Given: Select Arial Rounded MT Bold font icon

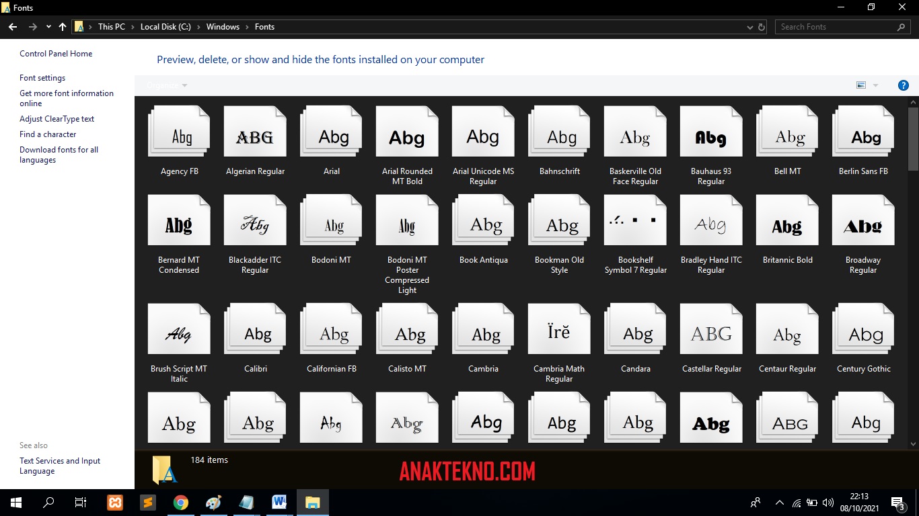Looking at the screenshot, I should 407,132.
